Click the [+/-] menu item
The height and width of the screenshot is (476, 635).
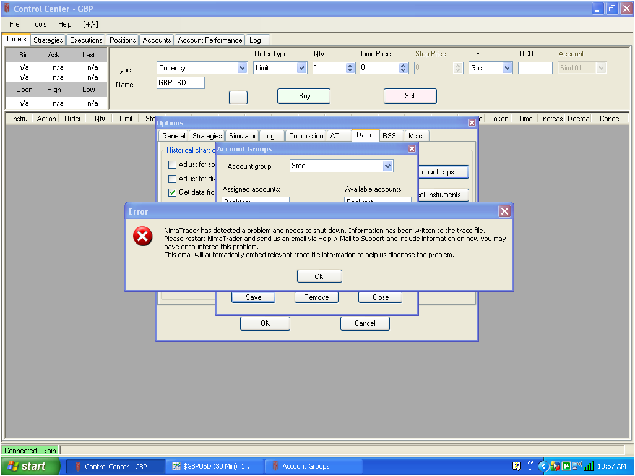(90, 24)
